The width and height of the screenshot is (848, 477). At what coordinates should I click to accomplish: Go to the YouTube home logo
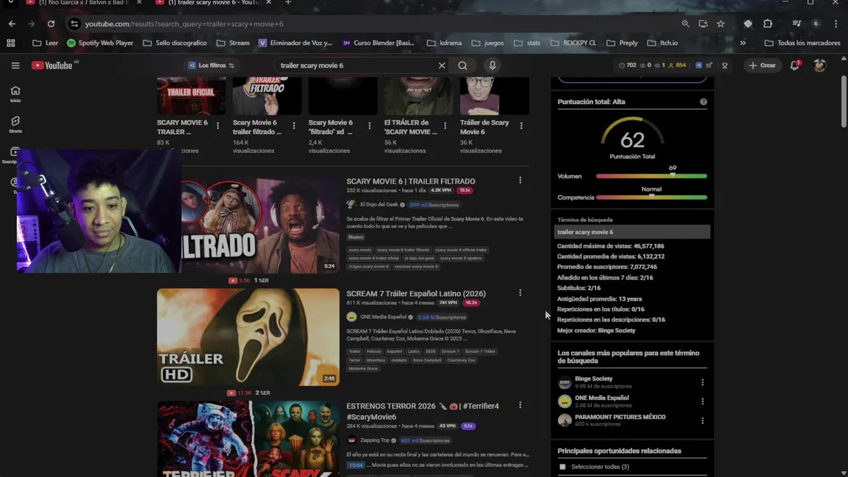[x=52, y=65]
